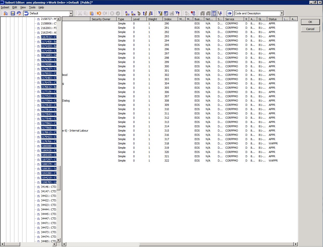323x247 pixels.
Task: Click the second greyed building icon
Action: click(208, 13)
